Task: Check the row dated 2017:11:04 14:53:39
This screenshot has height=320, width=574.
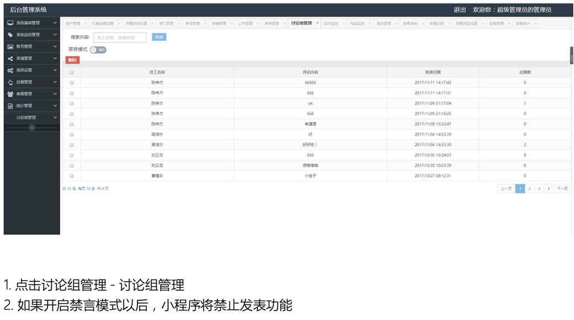Action: click(72, 135)
